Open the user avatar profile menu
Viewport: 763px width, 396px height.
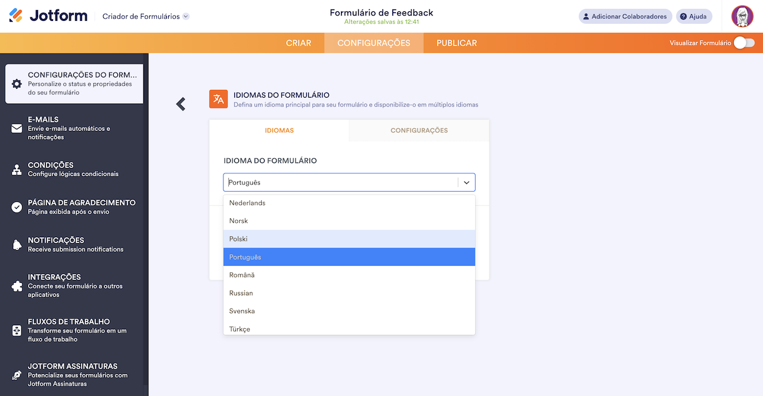point(742,17)
